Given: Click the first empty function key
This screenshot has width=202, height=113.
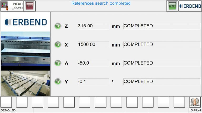Looking at the screenshot, I should (6, 102).
